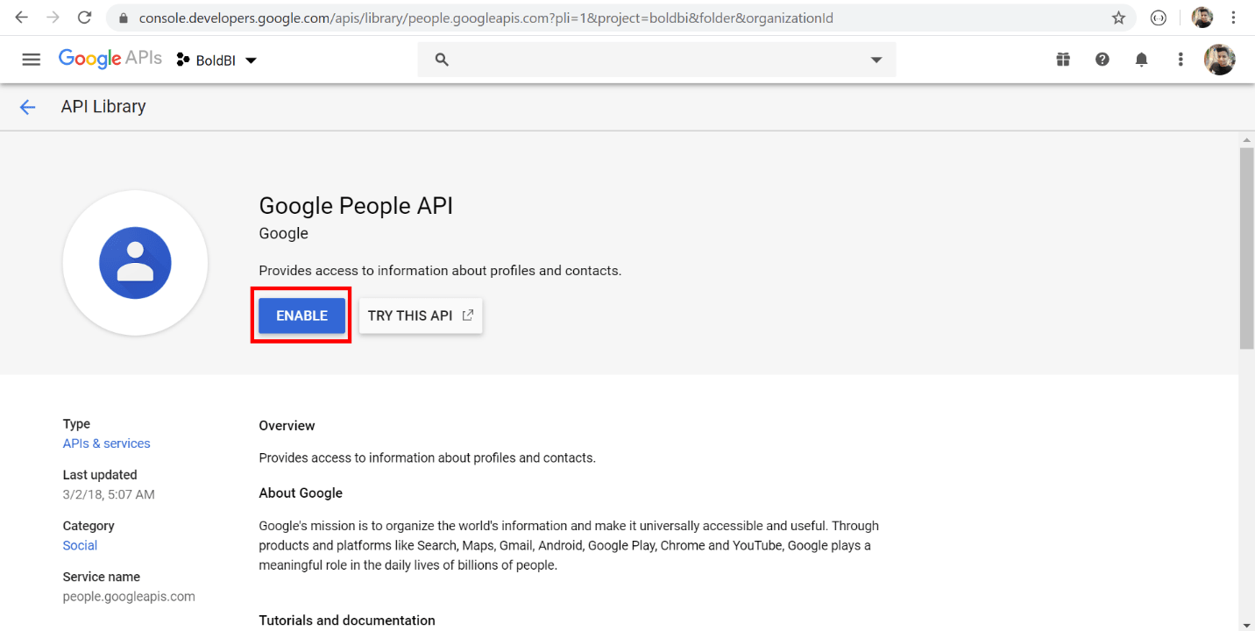Click inside the search field
Screen dimensions: 1255x631
click(613, 59)
